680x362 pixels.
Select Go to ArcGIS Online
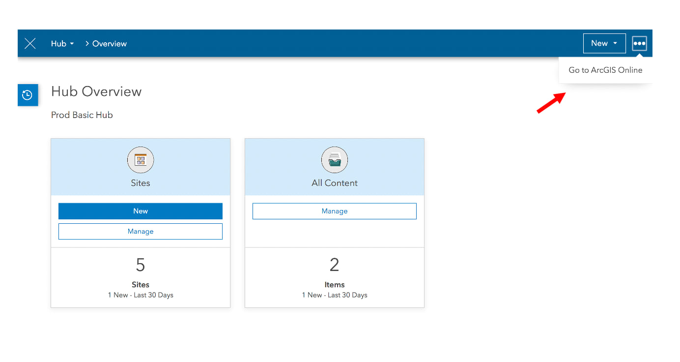point(605,70)
